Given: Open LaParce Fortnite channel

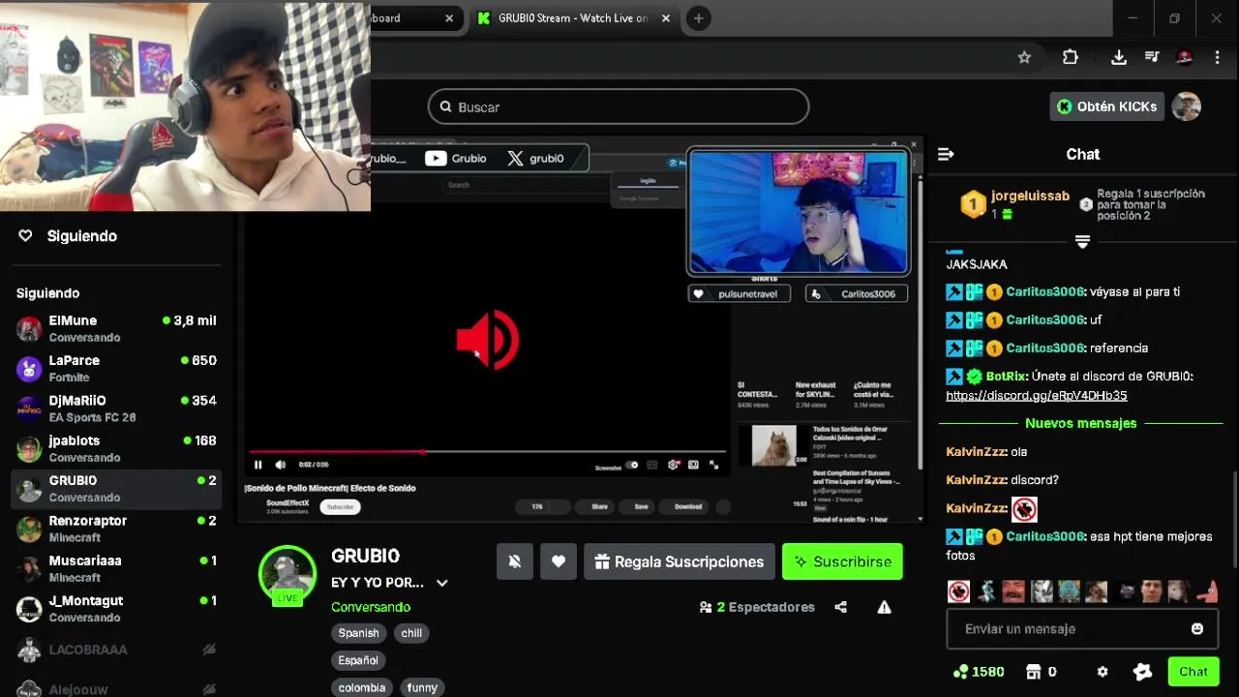Looking at the screenshot, I should click(x=116, y=368).
